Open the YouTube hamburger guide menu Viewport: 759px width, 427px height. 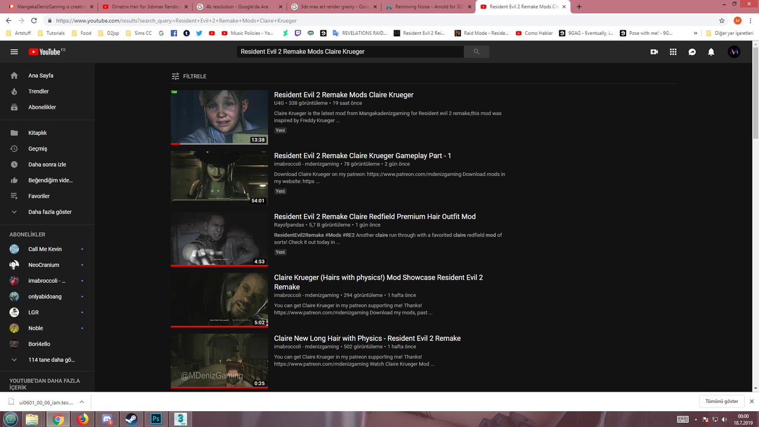[x=14, y=52]
